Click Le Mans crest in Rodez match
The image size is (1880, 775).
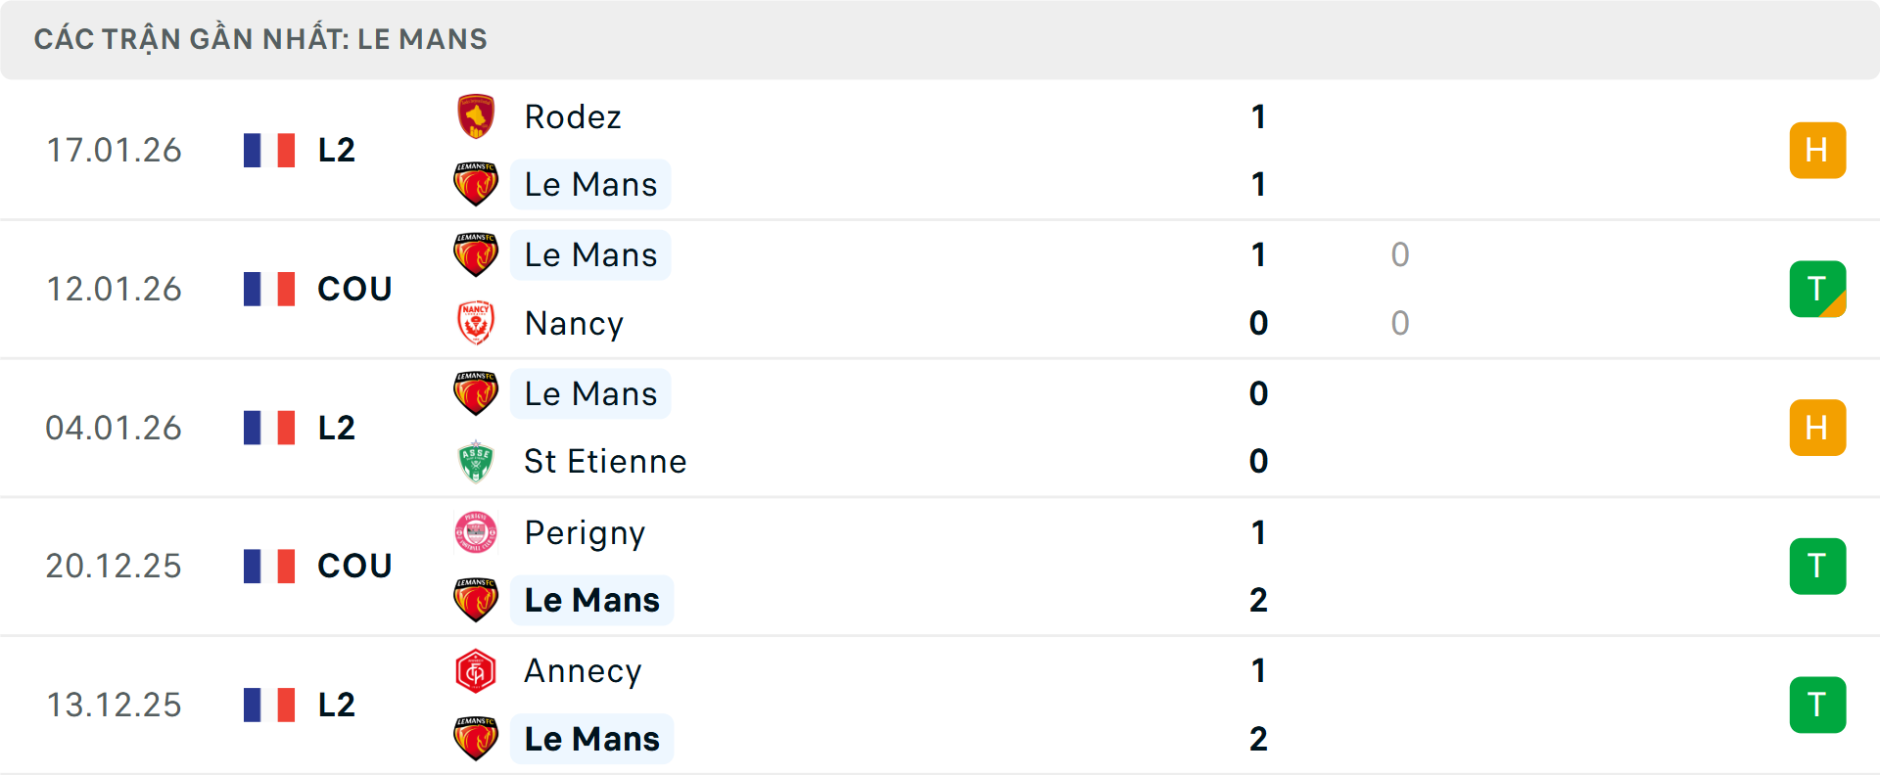[x=476, y=184]
